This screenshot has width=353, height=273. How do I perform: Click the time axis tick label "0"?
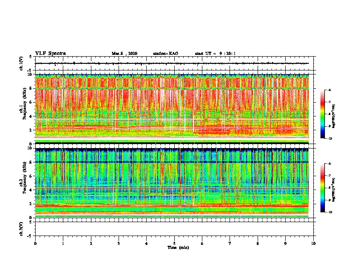coord(35,244)
